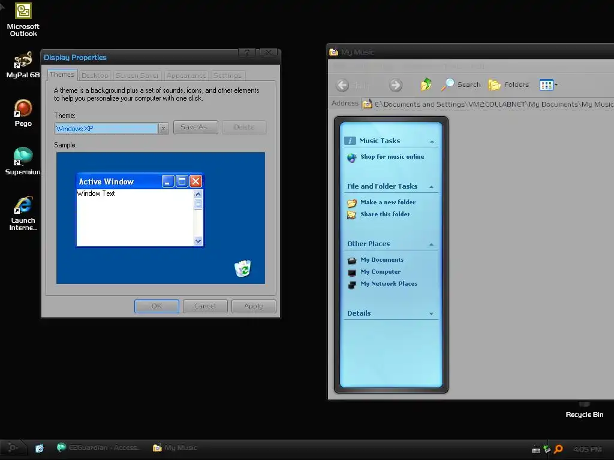Viewport: 614px width, 460px height.
Task: Click the My Documents icon in Other Places
Action: click(x=351, y=260)
